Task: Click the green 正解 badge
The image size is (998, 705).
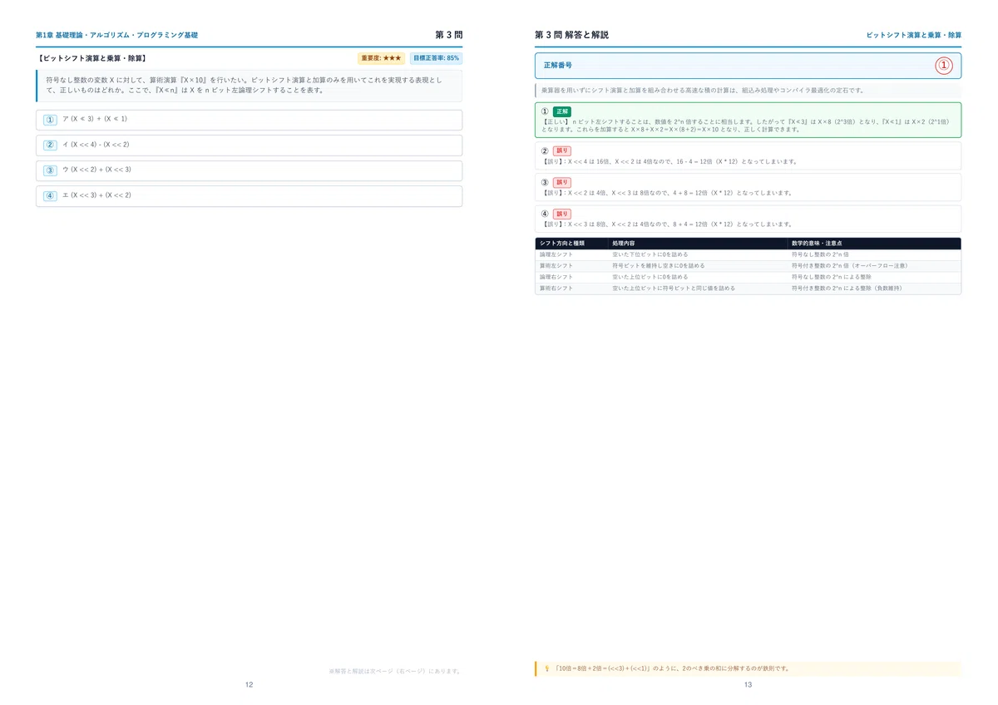Action: click(562, 111)
